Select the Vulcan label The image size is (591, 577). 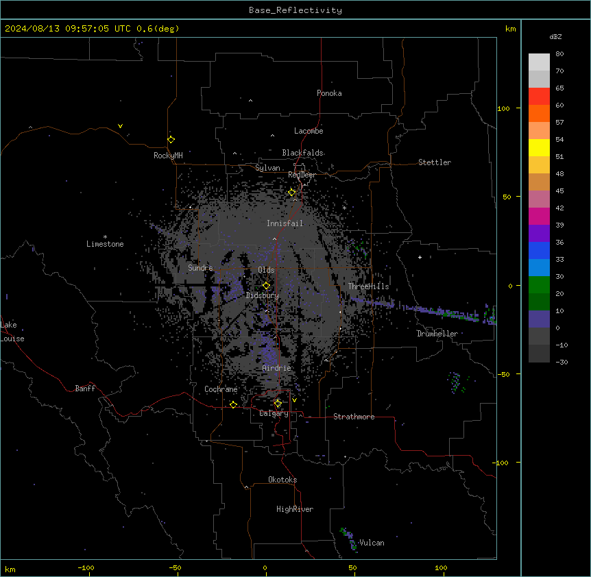372,543
